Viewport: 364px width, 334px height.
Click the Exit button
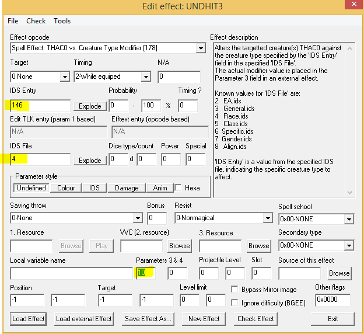pos(332,319)
